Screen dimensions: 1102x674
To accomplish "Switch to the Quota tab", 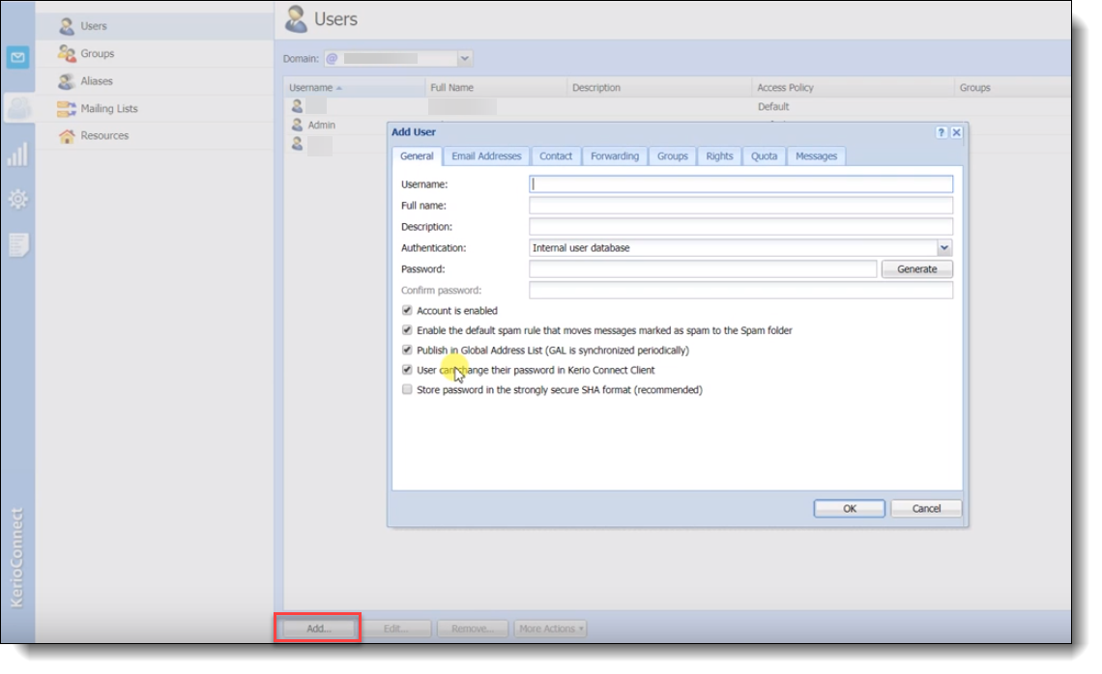I will pos(764,156).
